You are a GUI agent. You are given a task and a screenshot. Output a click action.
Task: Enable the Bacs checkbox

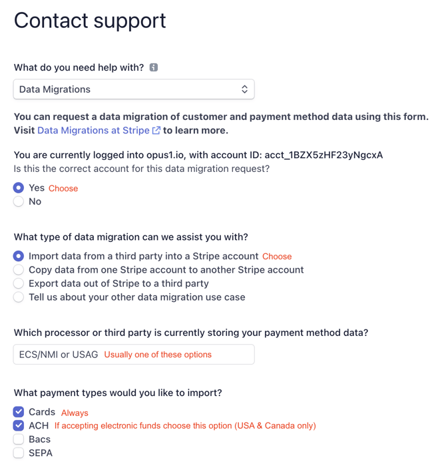(19, 439)
